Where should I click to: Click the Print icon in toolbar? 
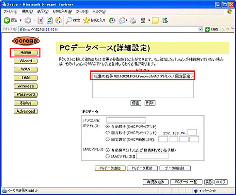[133, 21]
